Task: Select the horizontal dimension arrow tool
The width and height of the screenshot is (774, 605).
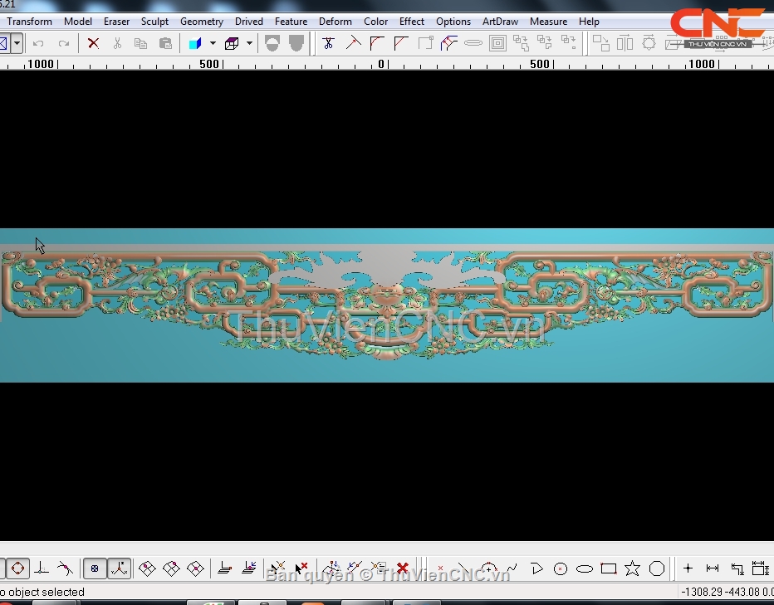Action: [x=713, y=568]
